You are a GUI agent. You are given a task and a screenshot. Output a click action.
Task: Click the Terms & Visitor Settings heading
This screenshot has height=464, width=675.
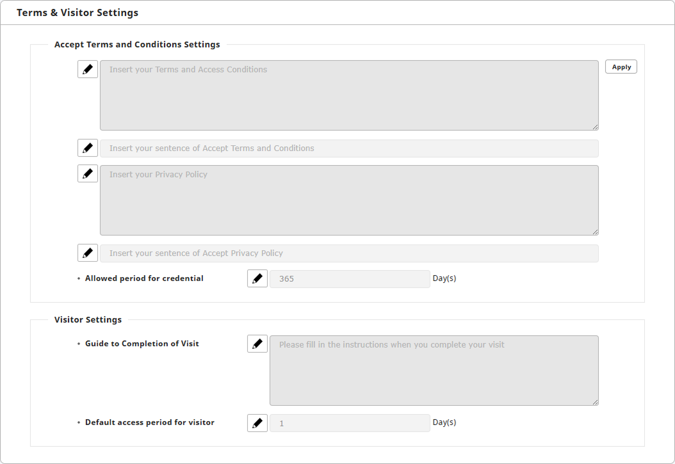point(77,13)
